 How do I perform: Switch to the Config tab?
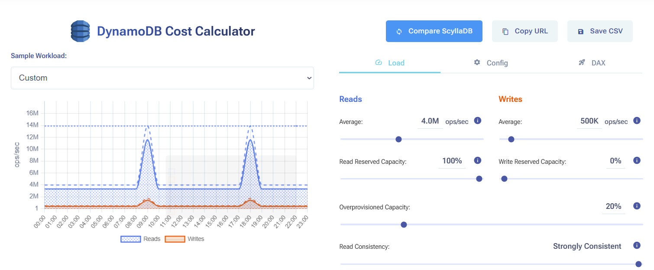[x=491, y=63]
